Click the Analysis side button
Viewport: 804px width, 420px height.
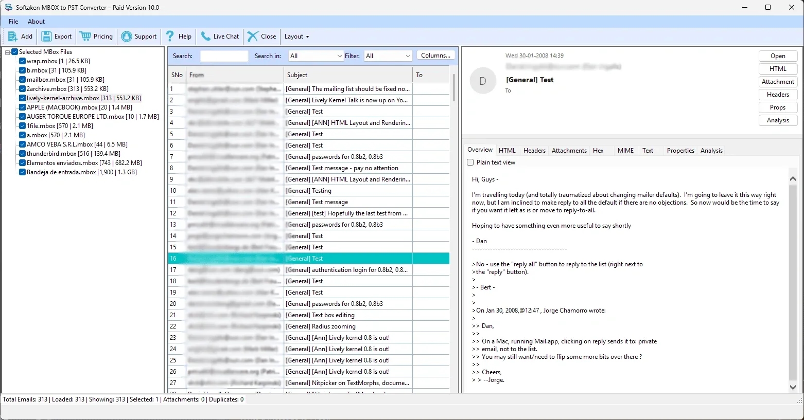point(778,120)
